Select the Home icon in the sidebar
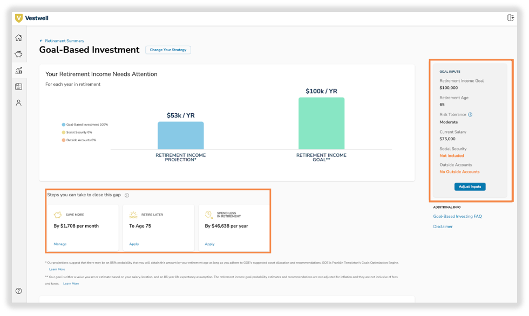This screenshot has width=529, height=316. pyautogui.click(x=18, y=38)
